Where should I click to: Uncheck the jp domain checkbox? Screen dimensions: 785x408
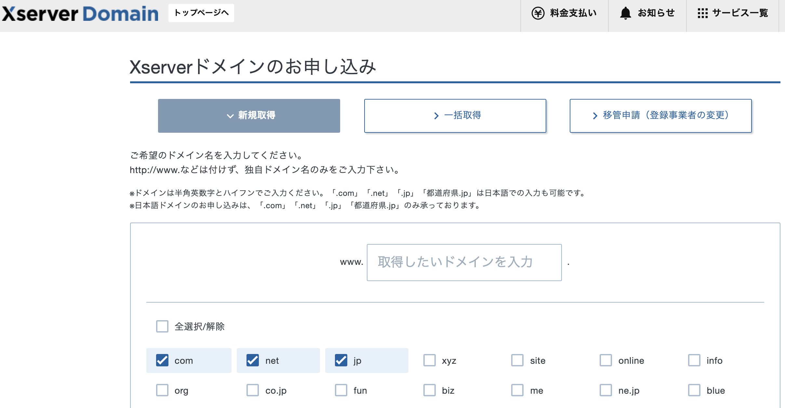(341, 360)
